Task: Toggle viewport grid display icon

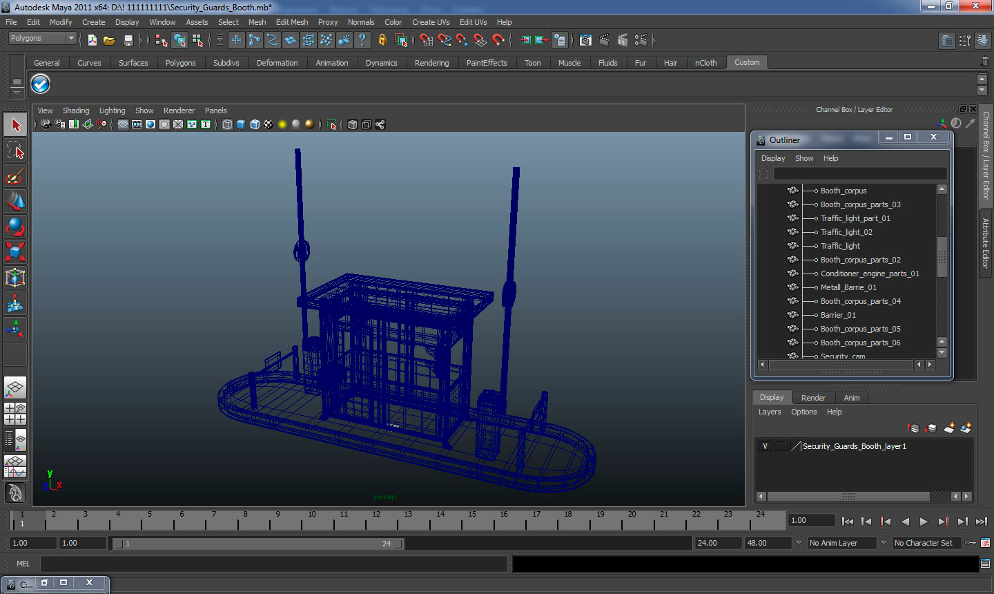Action: coord(122,124)
